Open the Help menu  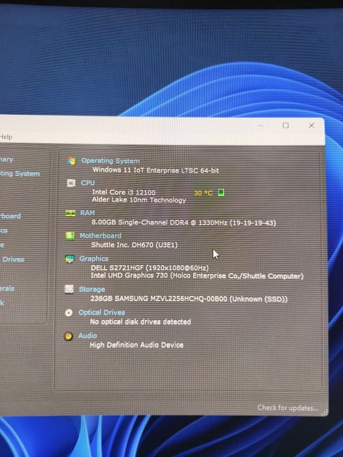click(x=6, y=136)
